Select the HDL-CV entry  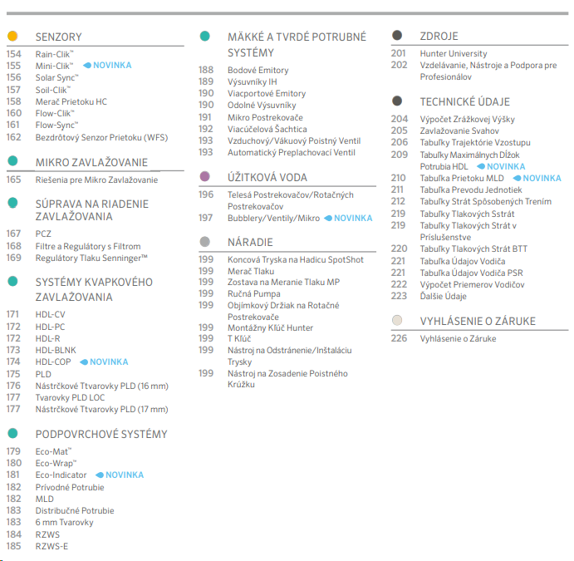click(50, 314)
